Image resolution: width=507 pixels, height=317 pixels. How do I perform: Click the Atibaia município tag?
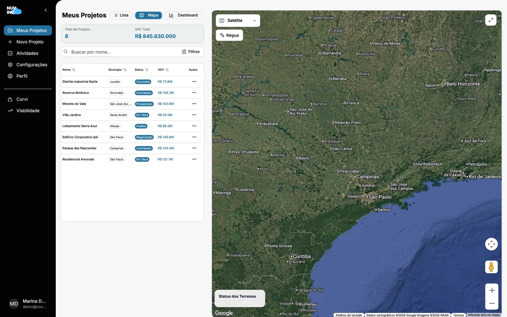[x=115, y=126]
